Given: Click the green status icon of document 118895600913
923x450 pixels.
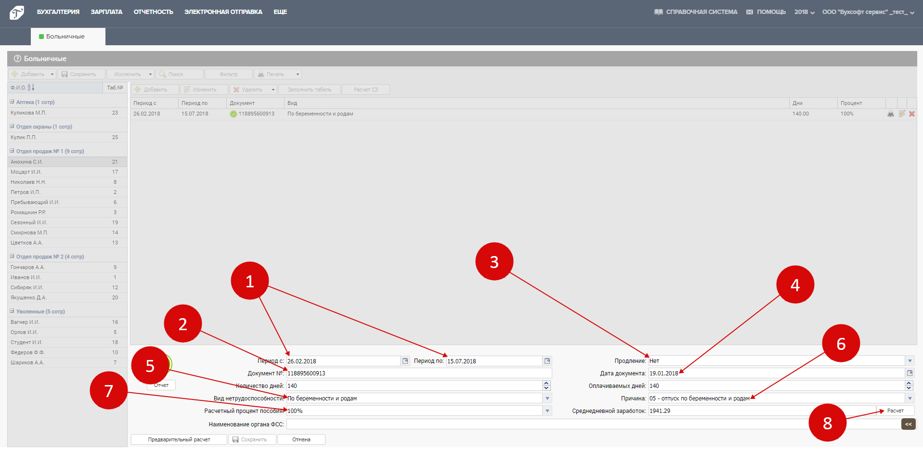Looking at the screenshot, I should point(234,114).
